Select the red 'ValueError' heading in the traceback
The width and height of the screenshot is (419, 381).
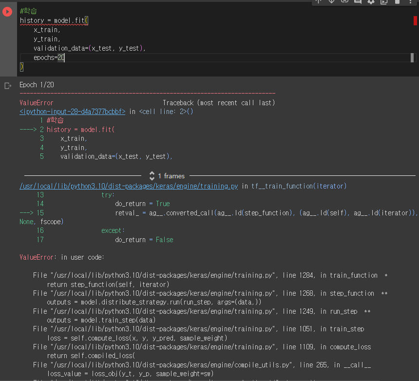pyautogui.click(x=37, y=103)
